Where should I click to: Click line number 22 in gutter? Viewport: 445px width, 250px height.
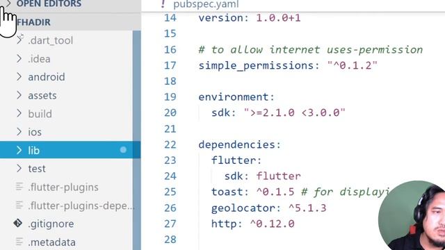170,144
